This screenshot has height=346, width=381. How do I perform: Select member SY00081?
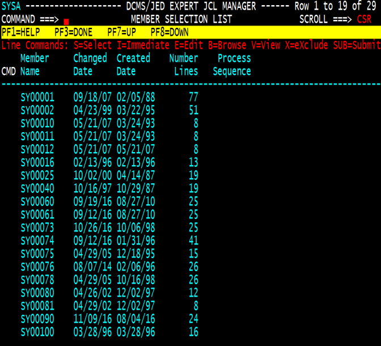(37, 306)
